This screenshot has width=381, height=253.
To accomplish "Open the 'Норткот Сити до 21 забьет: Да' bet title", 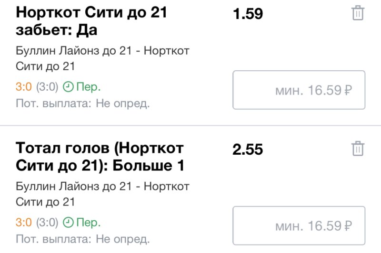I will [91, 22].
